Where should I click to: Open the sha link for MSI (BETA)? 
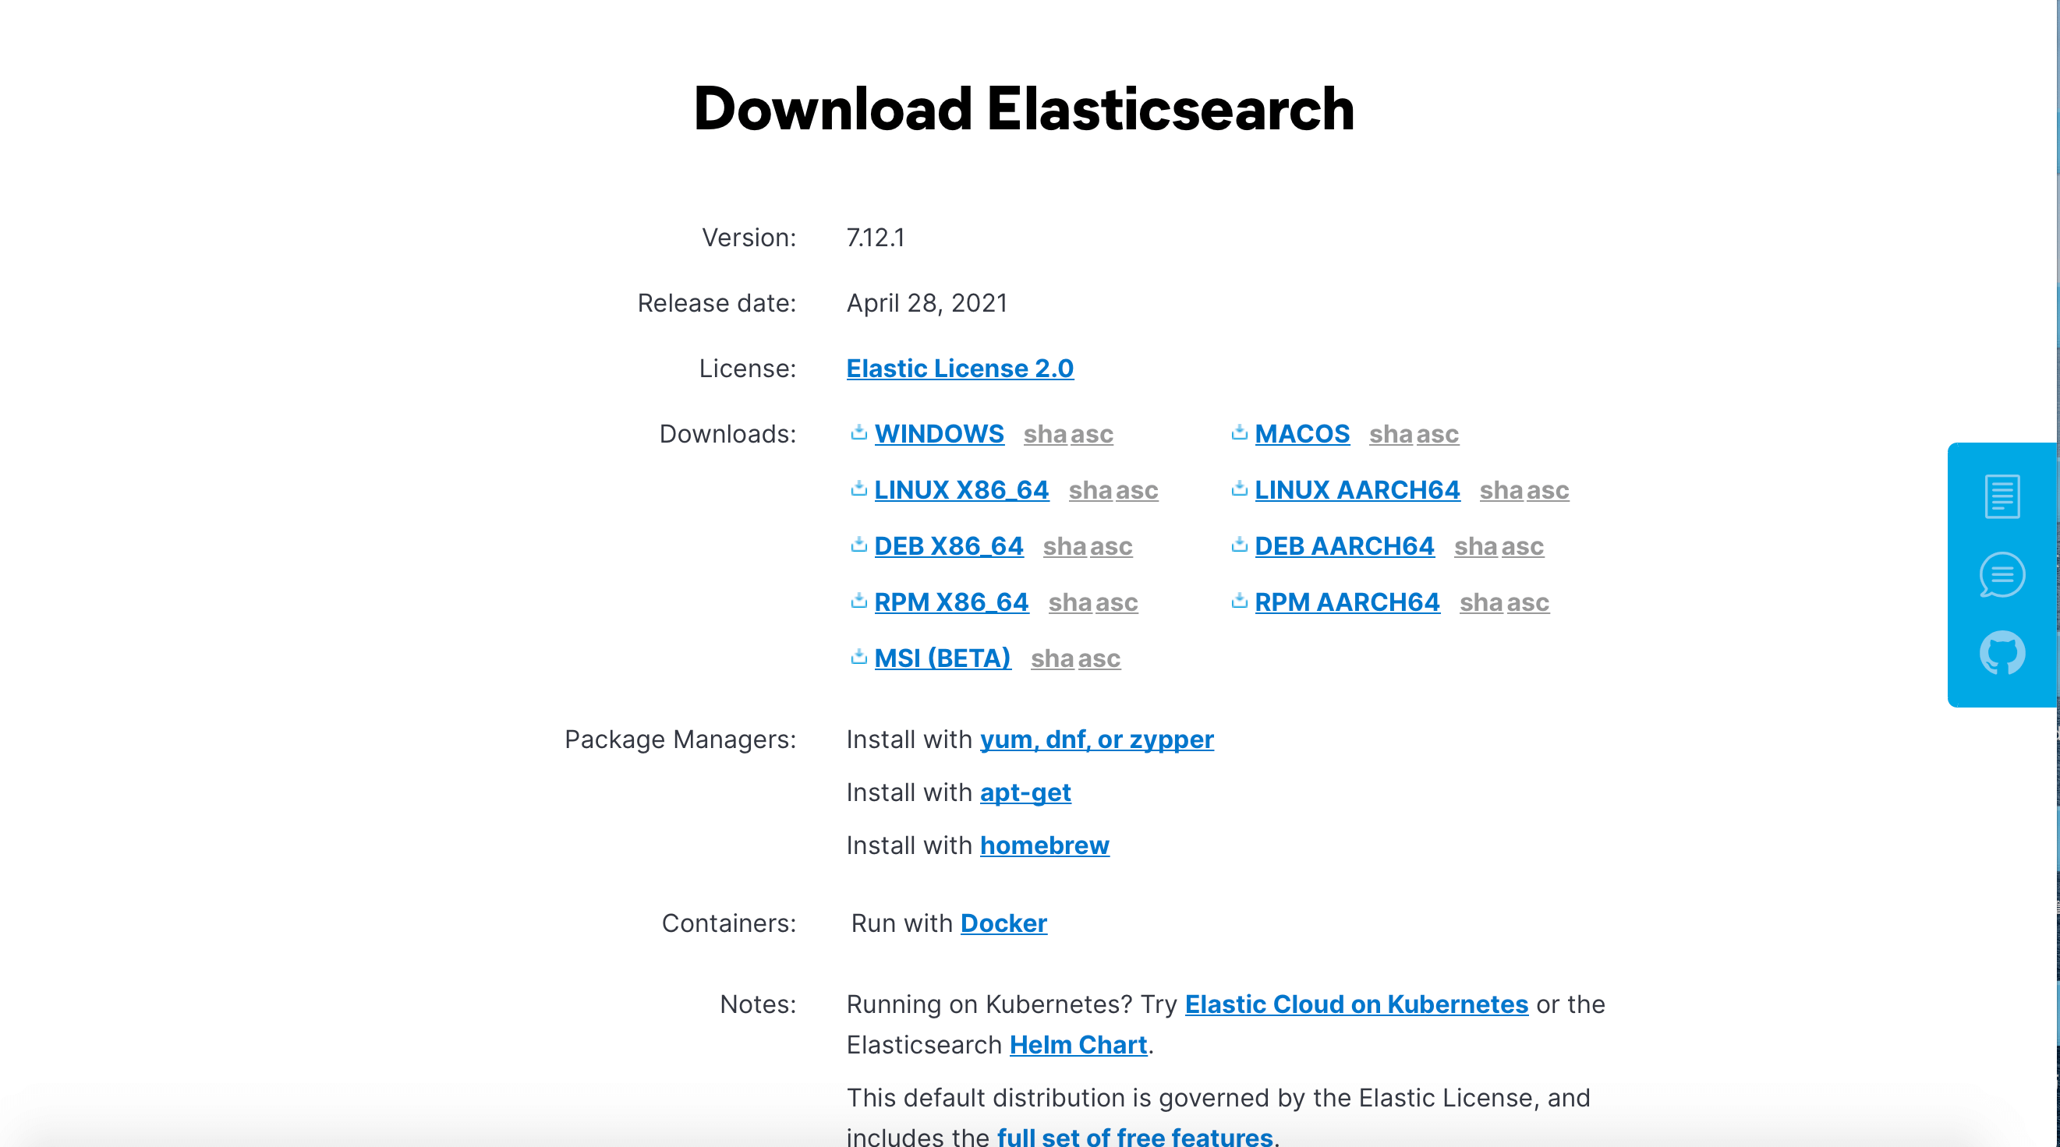[1052, 658]
